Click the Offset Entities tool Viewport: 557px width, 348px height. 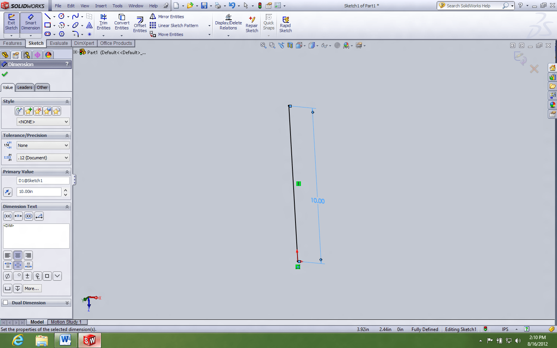[x=140, y=25]
